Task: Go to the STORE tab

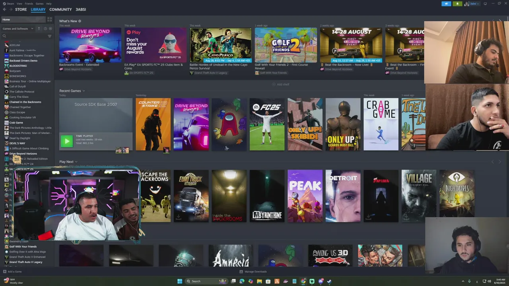Action: click(21, 10)
